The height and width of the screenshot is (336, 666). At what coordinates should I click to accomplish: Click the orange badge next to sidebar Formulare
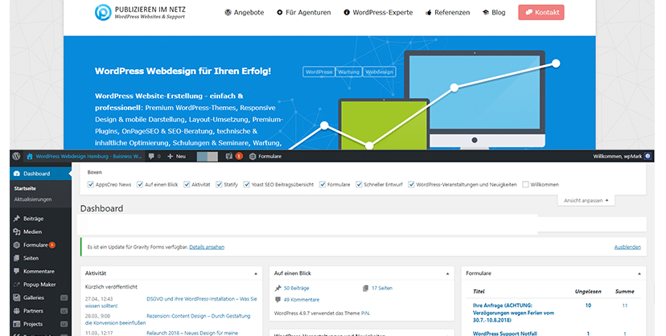point(51,245)
